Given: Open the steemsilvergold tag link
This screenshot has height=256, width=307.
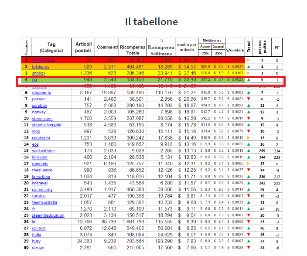Looking at the screenshot, I should tap(47, 125).
